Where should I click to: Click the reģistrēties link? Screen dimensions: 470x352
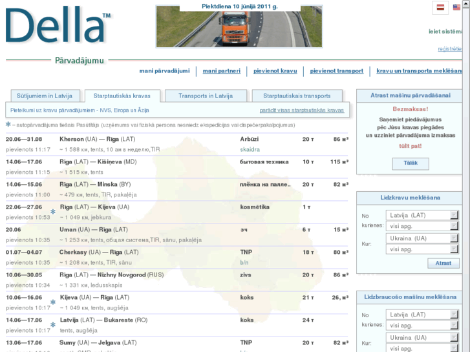450,49
